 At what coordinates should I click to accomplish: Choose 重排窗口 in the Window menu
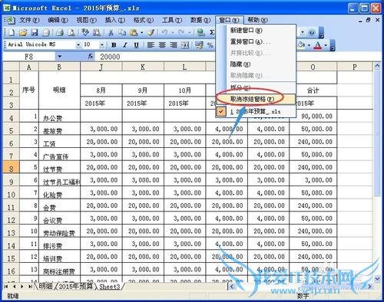click(x=256, y=41)
